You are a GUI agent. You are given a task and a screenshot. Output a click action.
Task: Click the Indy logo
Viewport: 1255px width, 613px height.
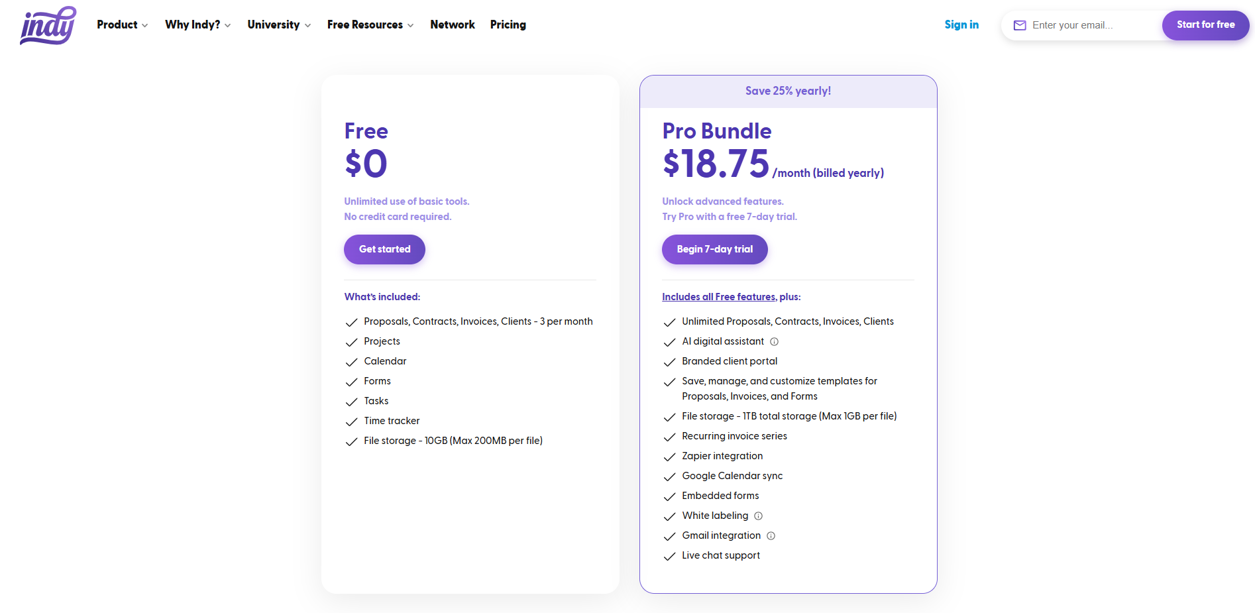[x=47, y=25]
